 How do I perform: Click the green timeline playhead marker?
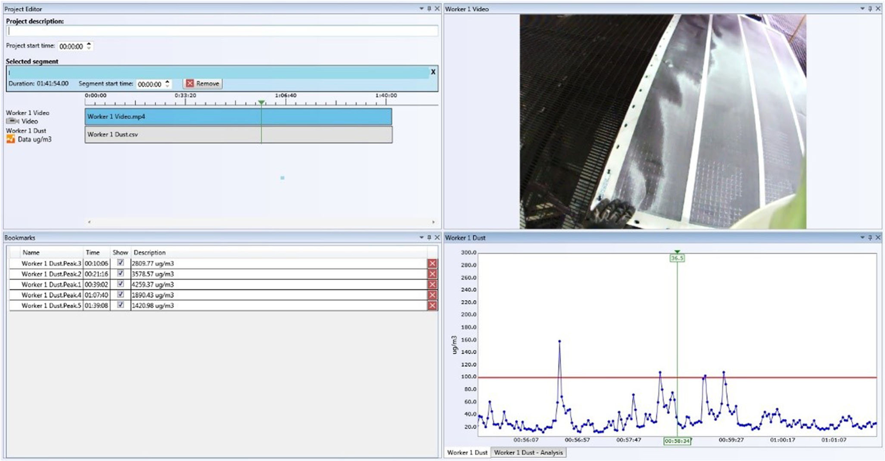point(262,102)
